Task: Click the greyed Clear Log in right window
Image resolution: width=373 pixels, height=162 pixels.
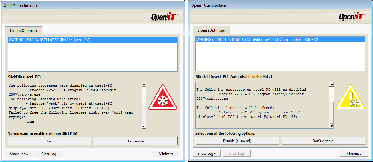Action: coord(236,154)
